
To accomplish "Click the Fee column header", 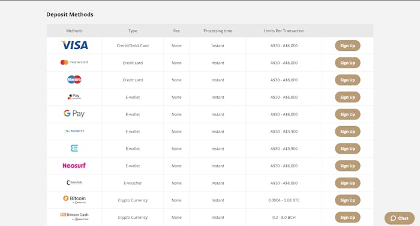I will pyautogui.click(x=176, y=30).
